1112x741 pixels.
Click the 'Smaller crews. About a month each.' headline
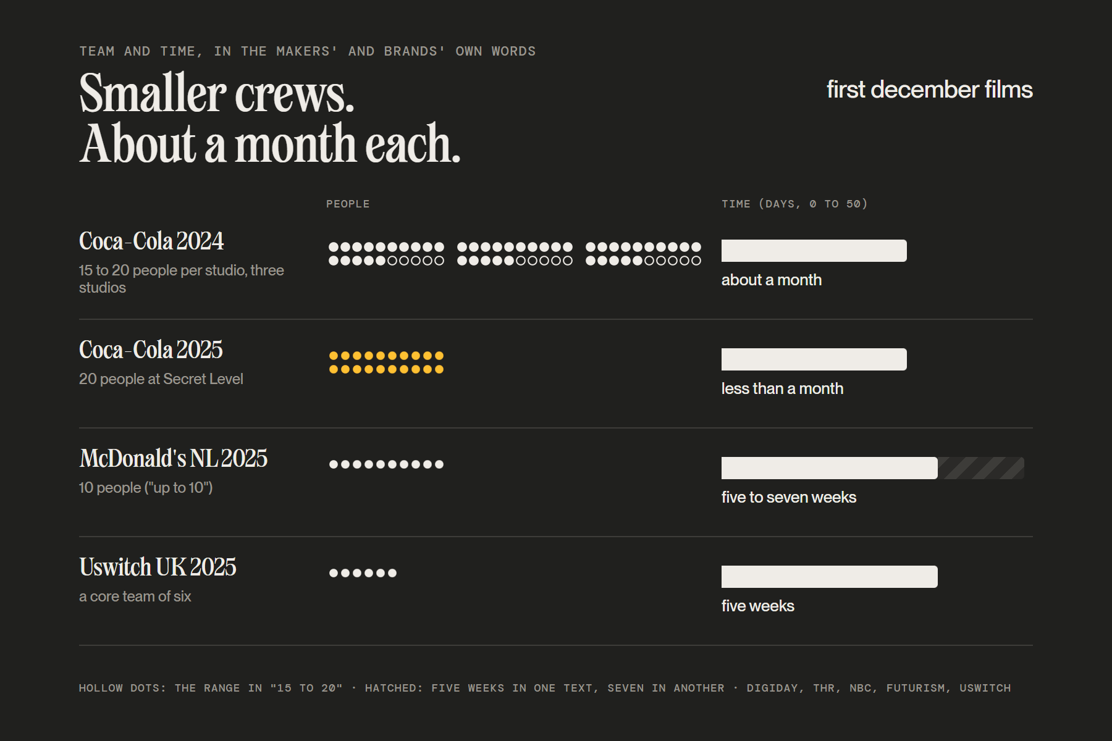(x=270, y=118)
